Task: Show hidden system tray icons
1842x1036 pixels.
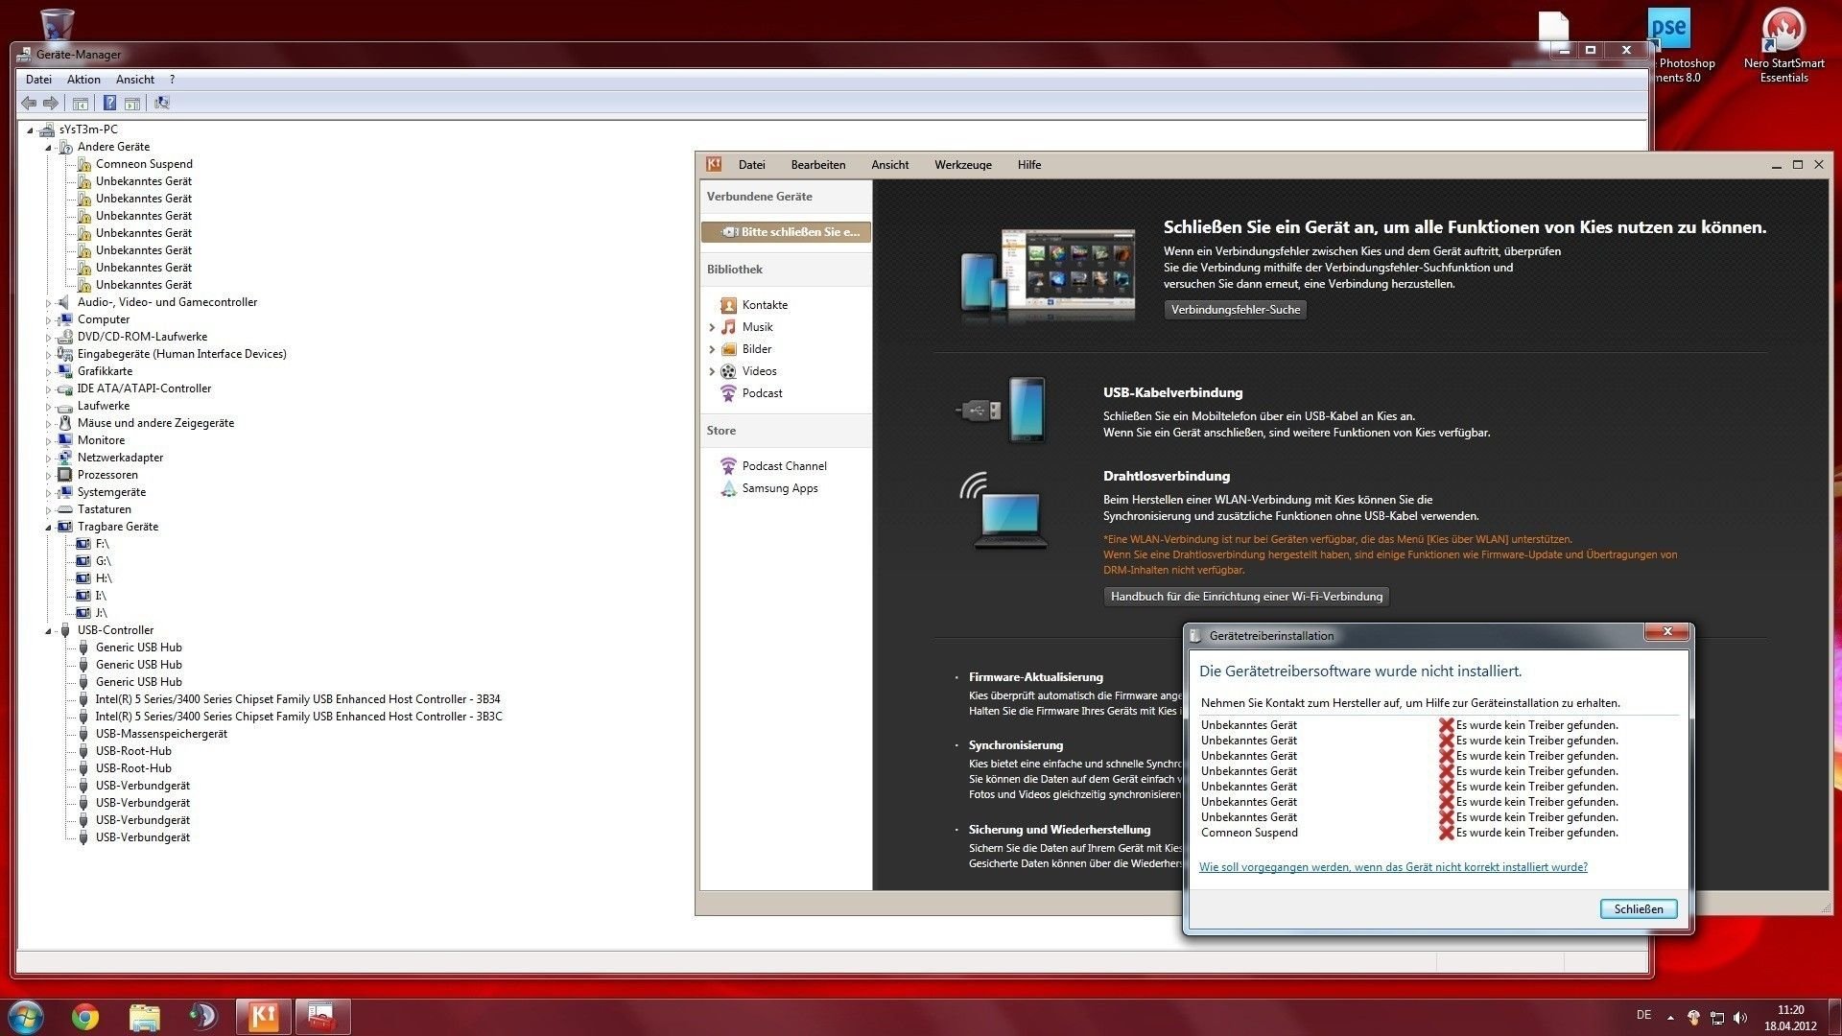Action: (1670, 1018)
